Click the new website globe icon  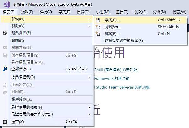[98, 27]
